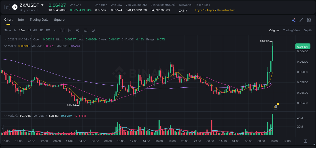The width and height of the screenshot is (316, 148).
Task: Open the indicator list settings icon
Action: (x=85, y=30)
